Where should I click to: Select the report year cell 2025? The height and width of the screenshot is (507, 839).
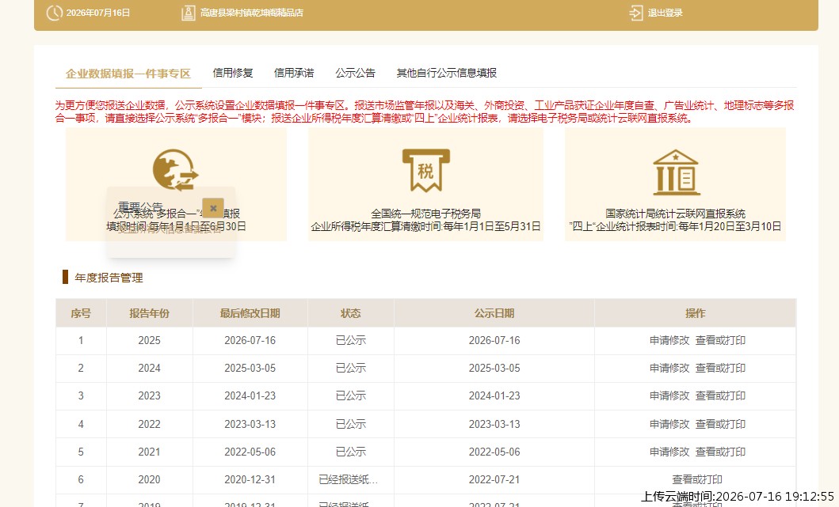[149, 340]
